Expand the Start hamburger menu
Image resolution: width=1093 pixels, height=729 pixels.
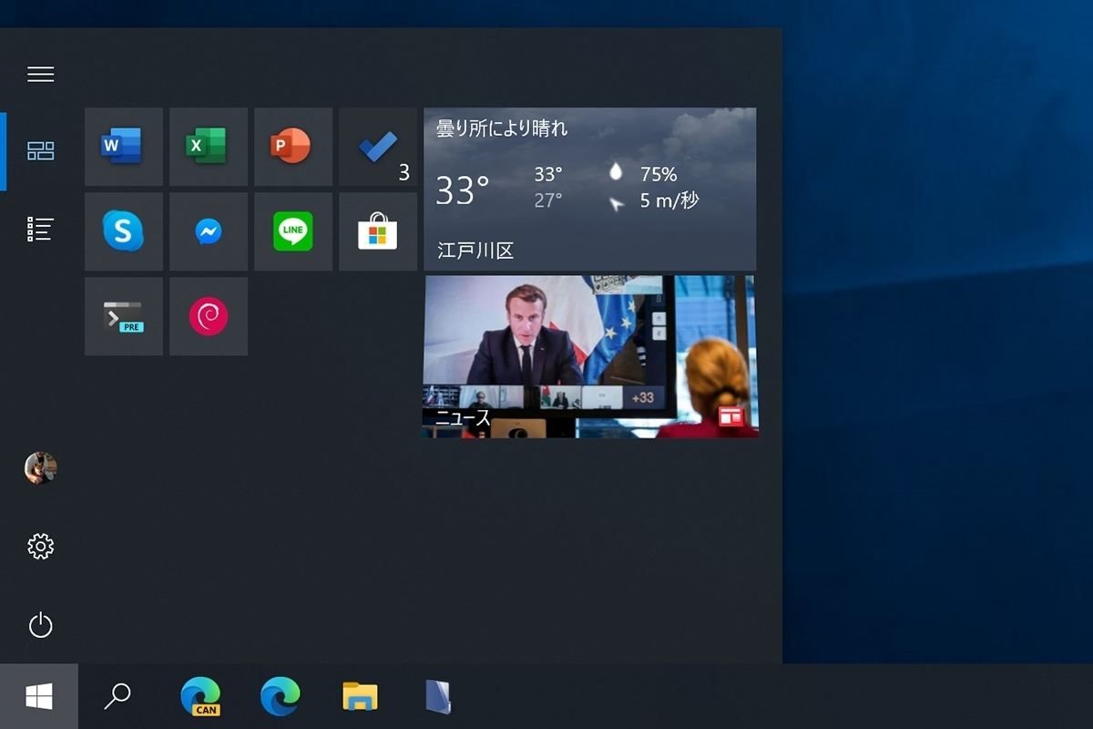click(x=40, y=74)
